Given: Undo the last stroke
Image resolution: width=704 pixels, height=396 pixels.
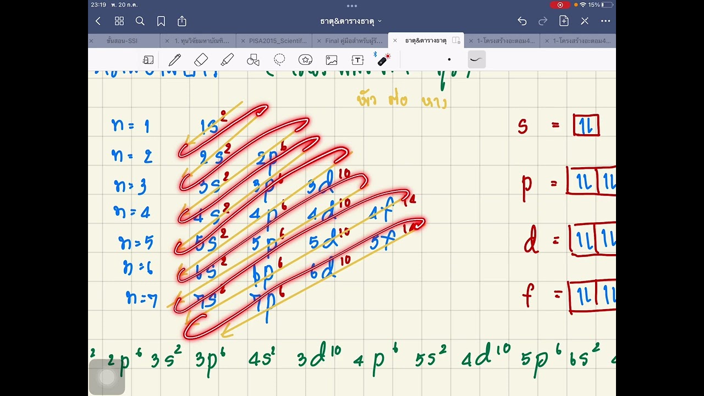Looking at the screenshot, I should coord(522,21).
